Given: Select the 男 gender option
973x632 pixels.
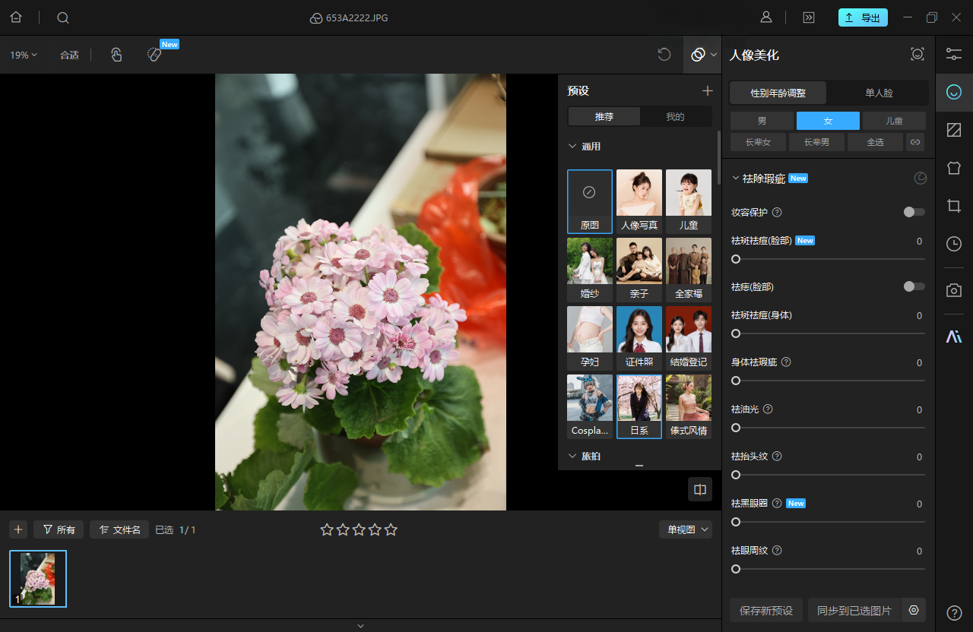Looking at the screenshot, I should point(762,121).
